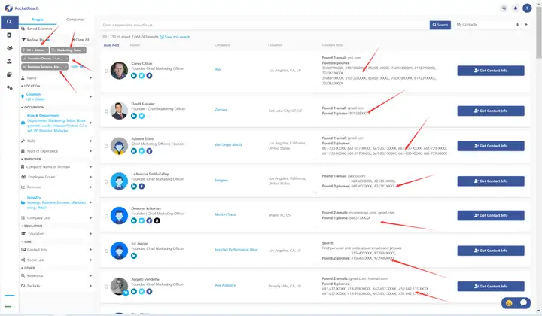Select checkbox for the Yuli row result
542x316 pixels.
[x=106, y=71]
